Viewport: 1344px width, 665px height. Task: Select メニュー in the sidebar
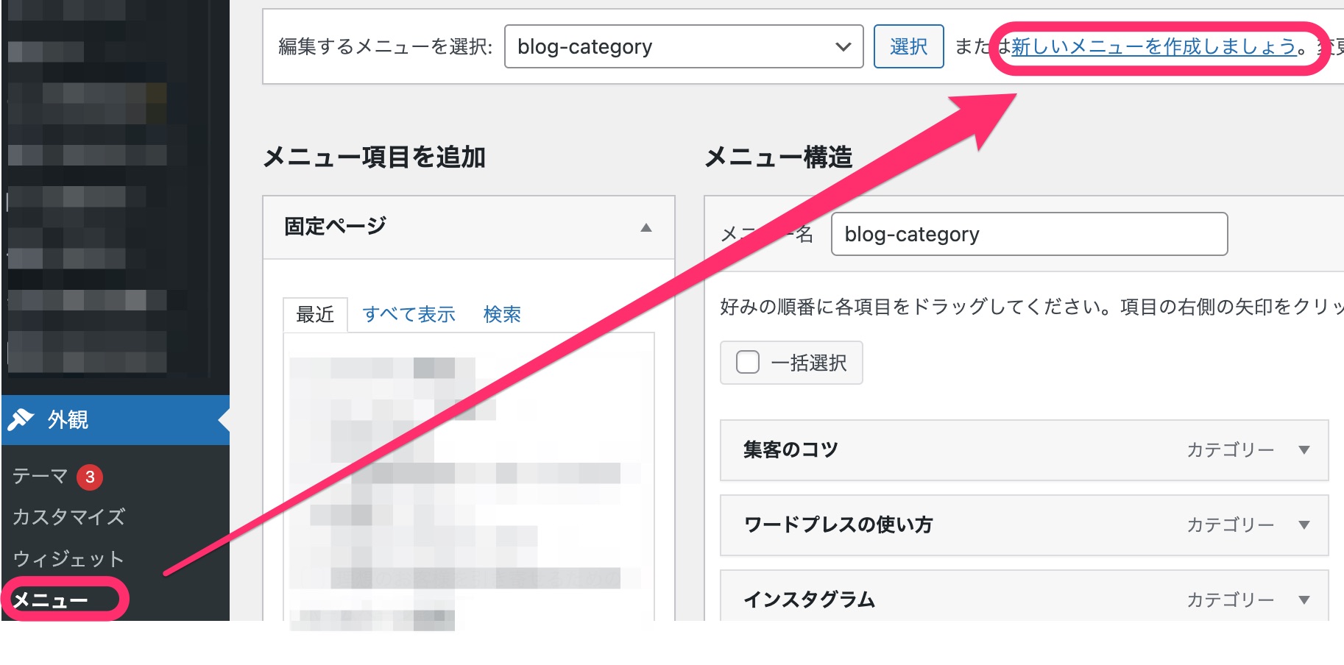pos(50,600)
